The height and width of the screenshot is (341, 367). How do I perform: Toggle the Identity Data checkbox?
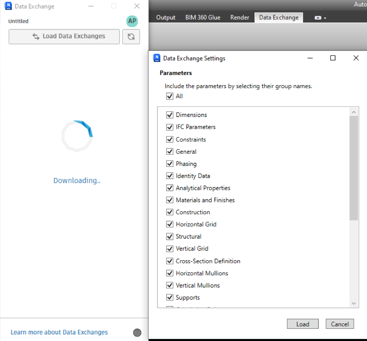170,176
